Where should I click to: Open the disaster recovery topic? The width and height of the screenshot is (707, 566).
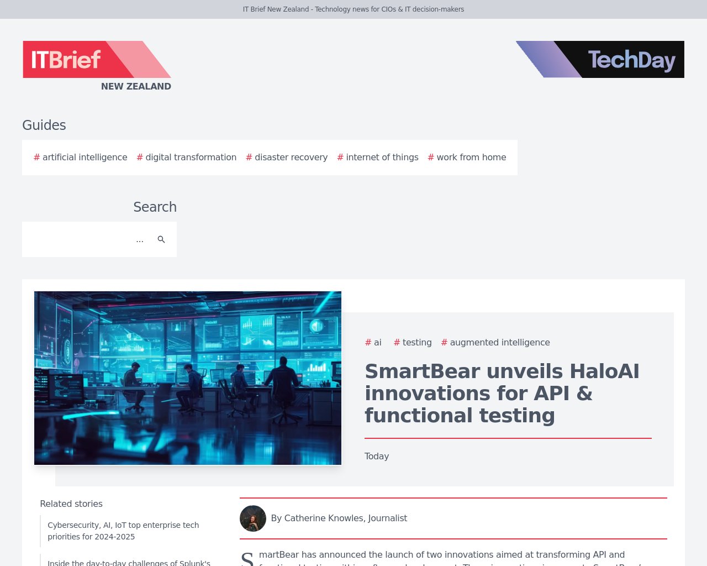[291, 158]
